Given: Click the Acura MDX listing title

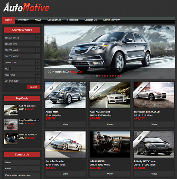Looking at the screenshot, I should pyautogui.click(x=52, y=112).
